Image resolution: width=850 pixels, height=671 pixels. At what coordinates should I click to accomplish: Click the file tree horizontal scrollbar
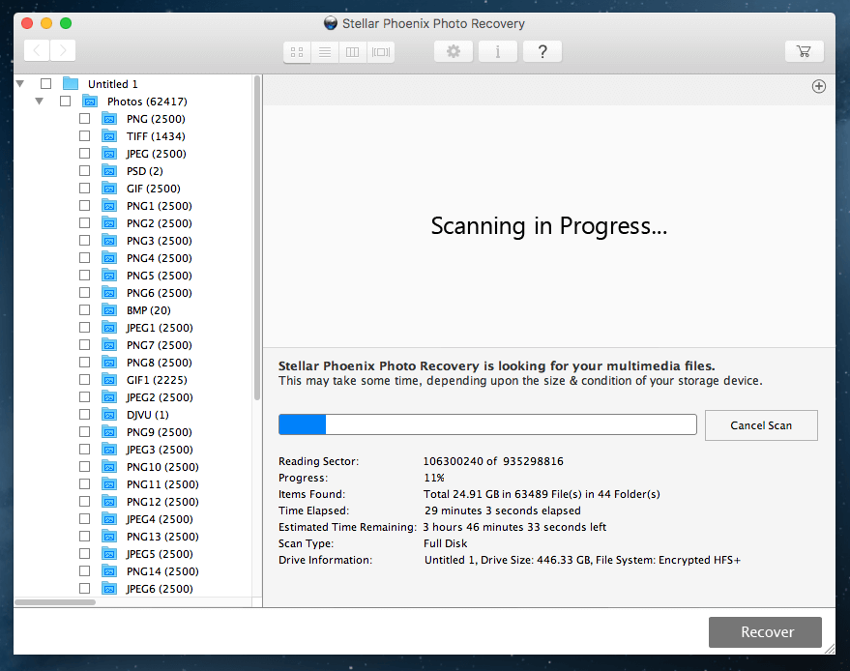[55, 602]
